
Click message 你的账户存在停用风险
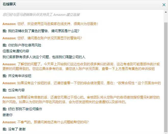click(x=22, y=45)
